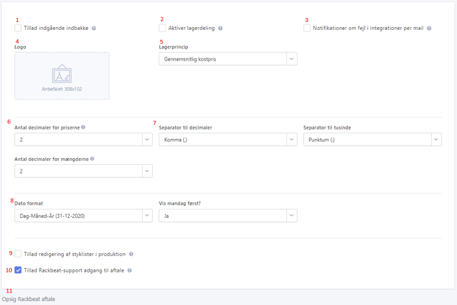Uncheck Tillad Rackbeat-support adgang til aftale
Viewport: 457px width, 305px height.
click(x=18, y=270)
